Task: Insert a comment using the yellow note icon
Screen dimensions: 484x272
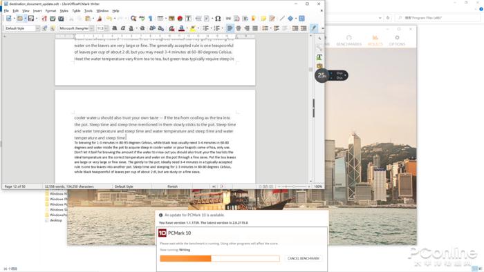Action: point(263,19)
